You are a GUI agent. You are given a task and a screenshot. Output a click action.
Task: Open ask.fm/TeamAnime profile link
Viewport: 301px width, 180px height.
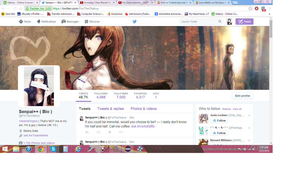click(36, 135)
